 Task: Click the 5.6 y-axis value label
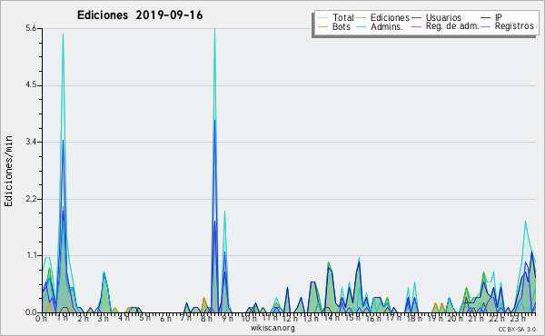[31, 28]
